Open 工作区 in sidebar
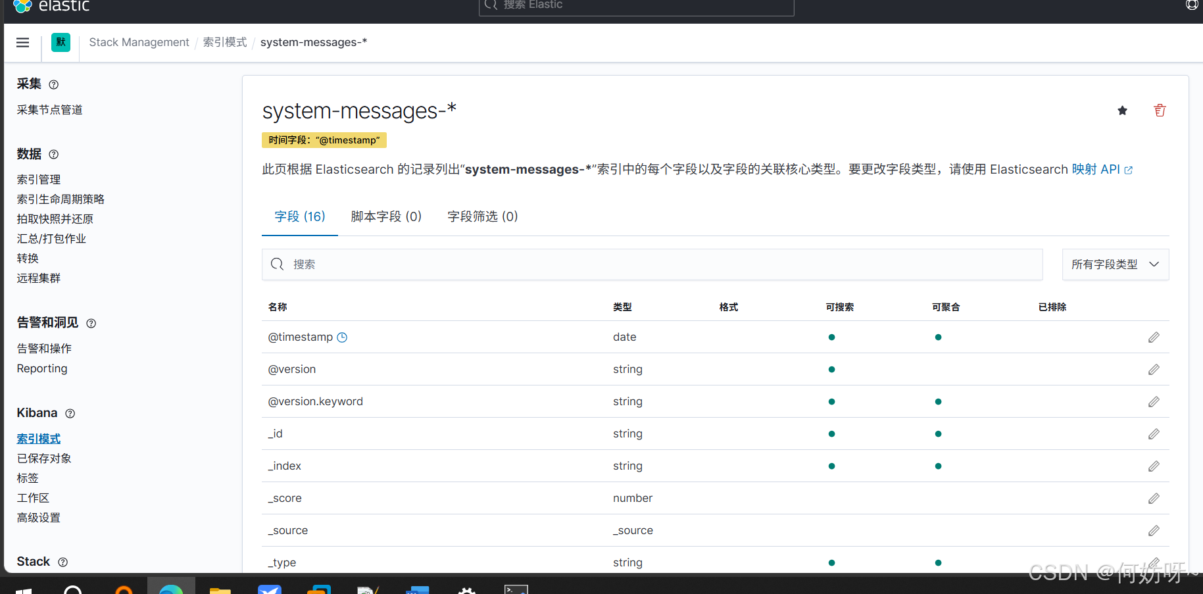 coord(33,498)
